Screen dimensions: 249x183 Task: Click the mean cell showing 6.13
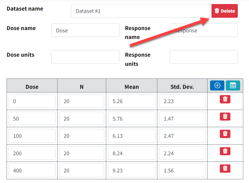click(x=131, y=136)
